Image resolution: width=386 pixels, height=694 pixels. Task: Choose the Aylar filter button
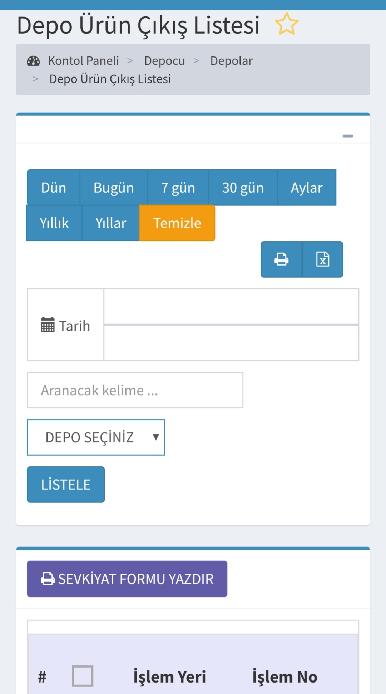point(307,188)
